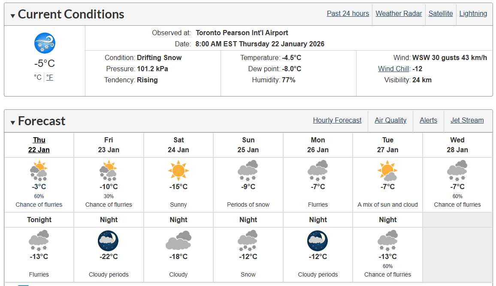Screen dimensions: 496x286
Task: Click the Sunday periods of snow icon
Action: tap(248, 171)
